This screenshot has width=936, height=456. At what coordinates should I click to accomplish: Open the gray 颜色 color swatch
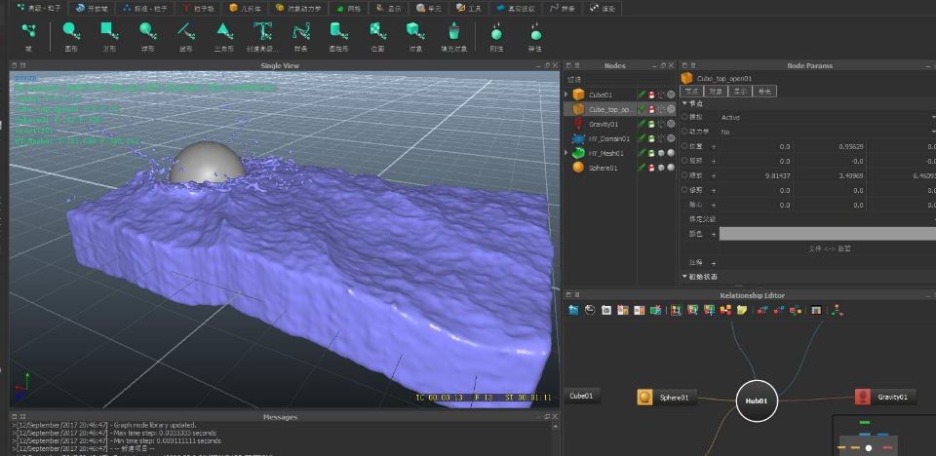[x=828, y=234]
